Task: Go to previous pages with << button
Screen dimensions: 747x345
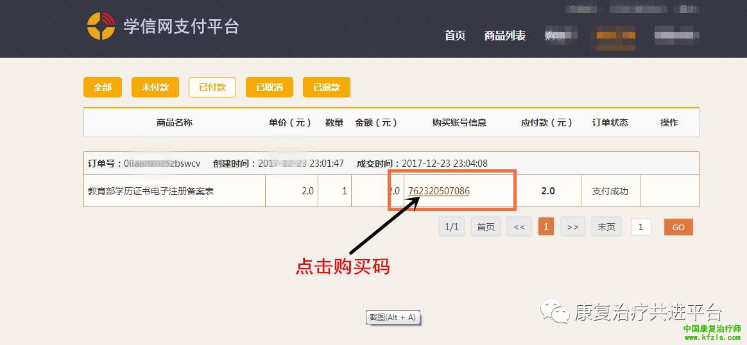Action: [x=519, y=227]
